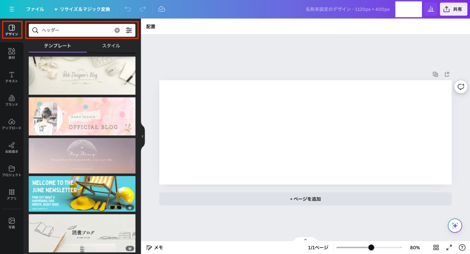470x254 pixels.
Task: Select the お絵描き draw tool
Action: click(12, 148)
